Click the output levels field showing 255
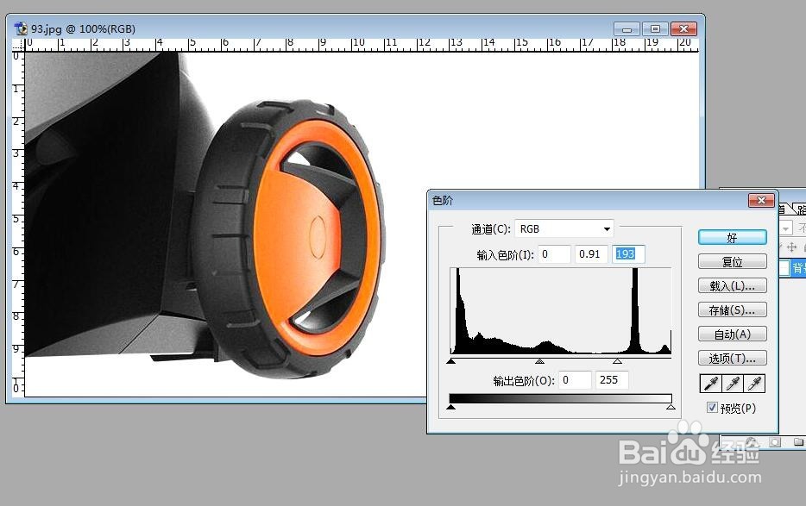 coord(612,380)
